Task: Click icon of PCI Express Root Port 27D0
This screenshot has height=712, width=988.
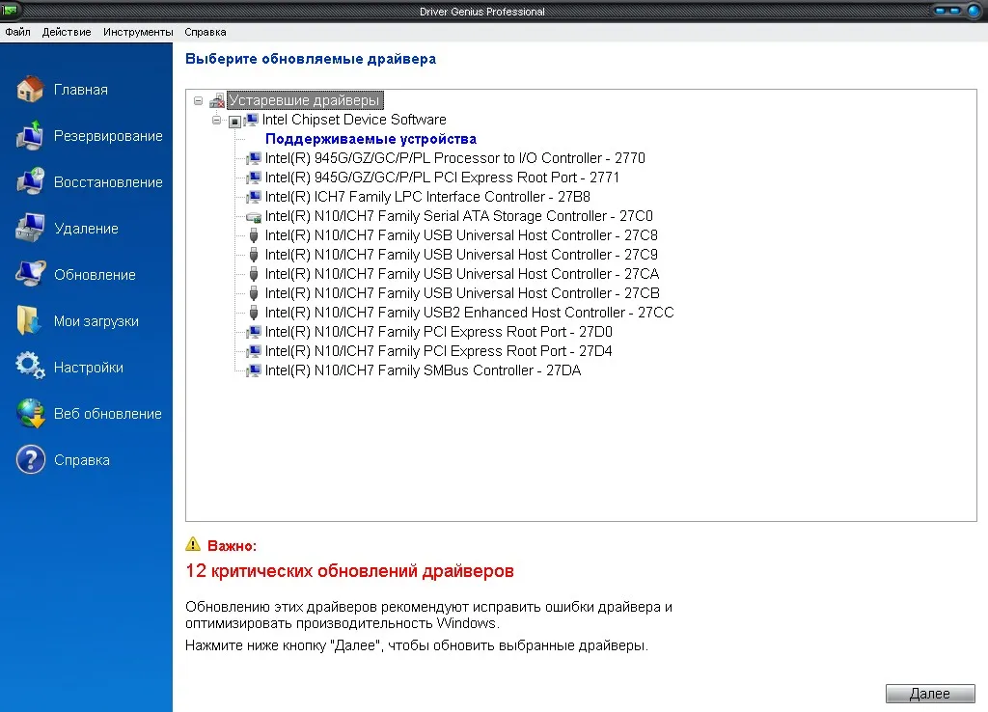Action: pyautogui.click(x=254, y=332)
